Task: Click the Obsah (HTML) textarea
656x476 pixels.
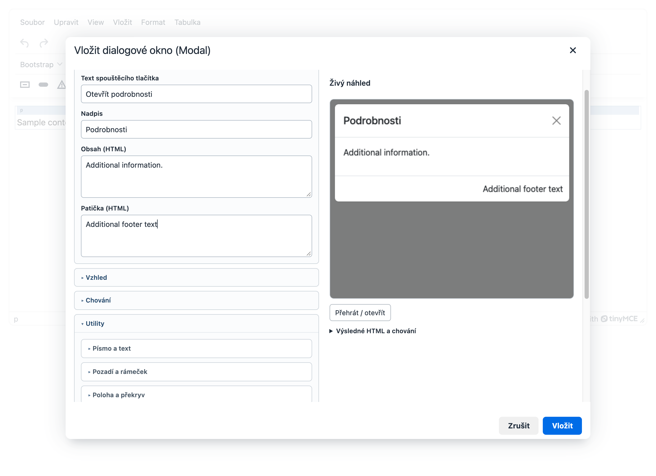Action: 196,176
